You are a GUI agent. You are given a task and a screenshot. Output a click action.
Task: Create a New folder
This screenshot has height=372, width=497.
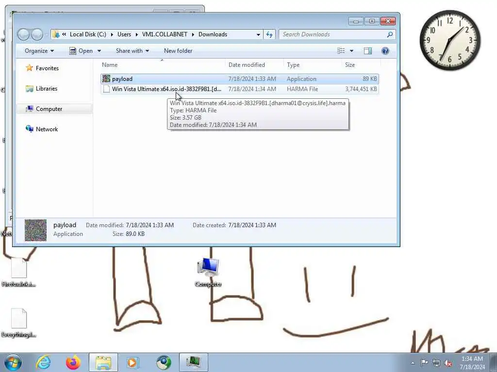point(178,51)
